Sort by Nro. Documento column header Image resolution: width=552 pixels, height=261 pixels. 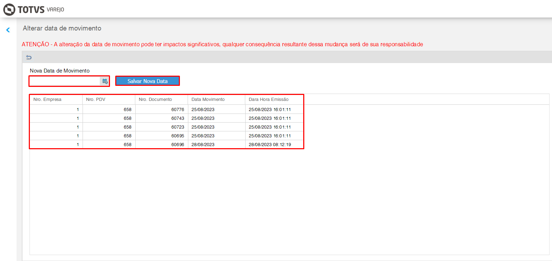click(162, 99)
